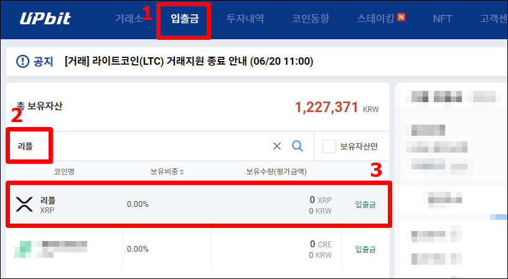This screenshot has width=508, height=279.
Task: Click the 코인명 column header
Action: (x=64, y=171)
